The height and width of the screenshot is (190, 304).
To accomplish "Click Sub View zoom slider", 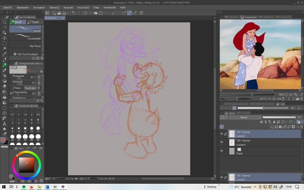I will click(x=248, y=95).
